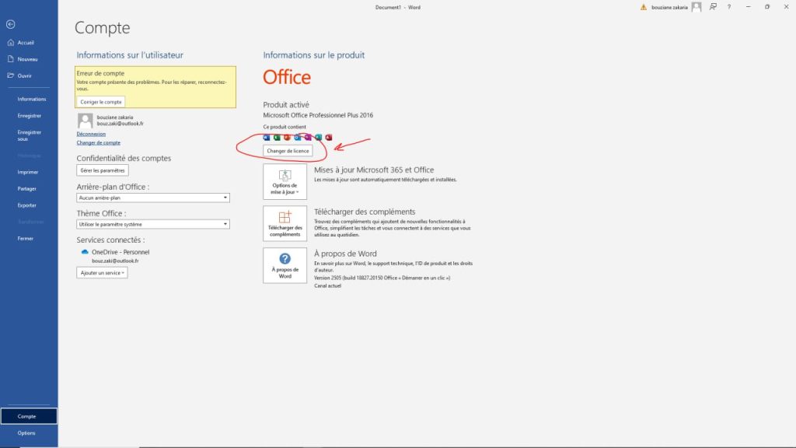The image size is (796, 448).
Task: Click the blue Outlook app icon
Action: [298, 137]
